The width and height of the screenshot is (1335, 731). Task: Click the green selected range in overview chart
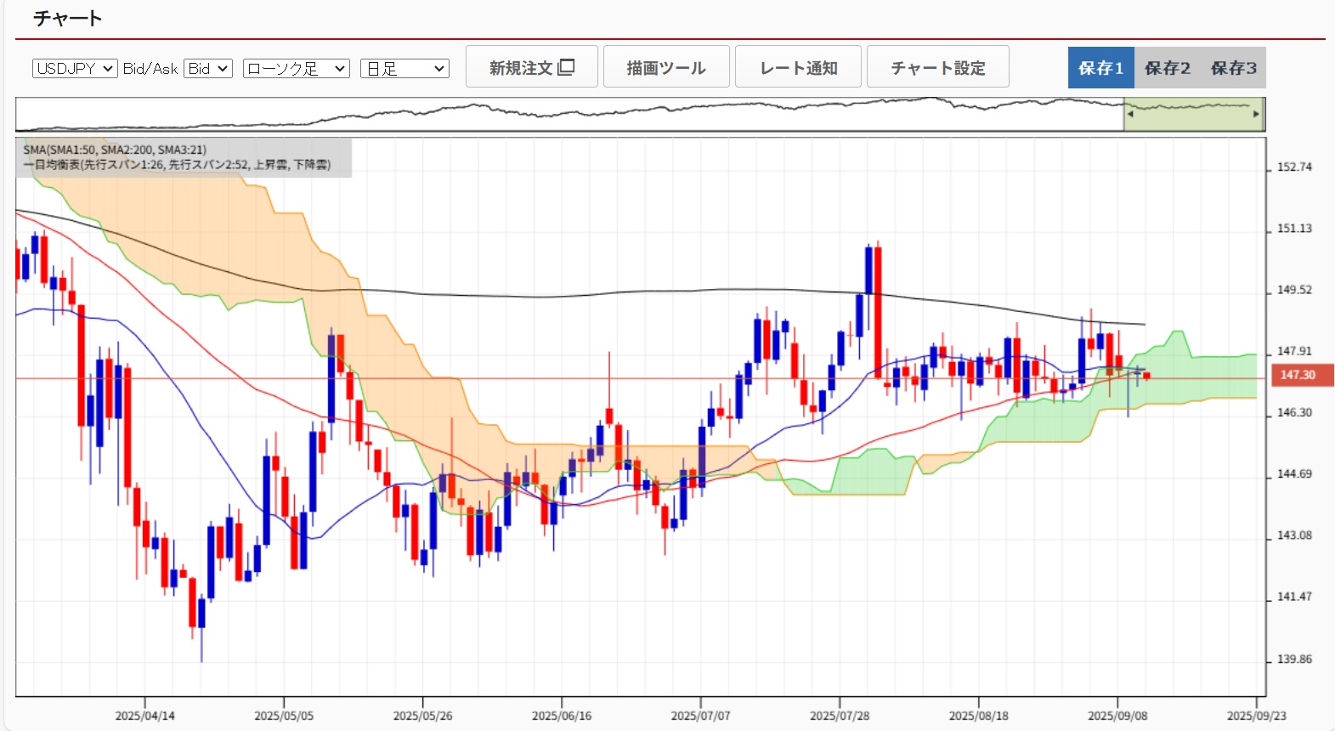(x=1194, y=114)
